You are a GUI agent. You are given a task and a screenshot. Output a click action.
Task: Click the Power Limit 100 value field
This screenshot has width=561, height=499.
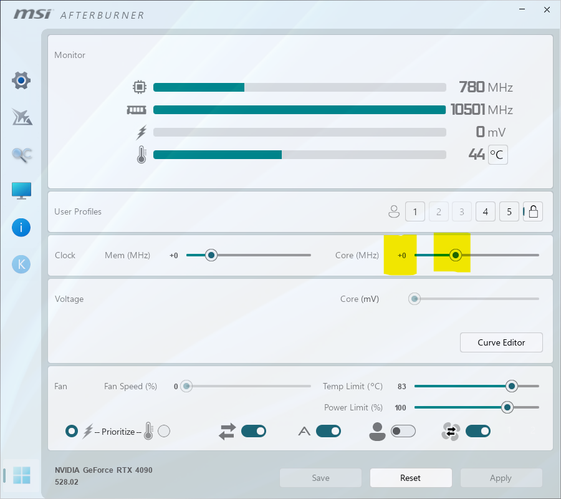[400, 408]
